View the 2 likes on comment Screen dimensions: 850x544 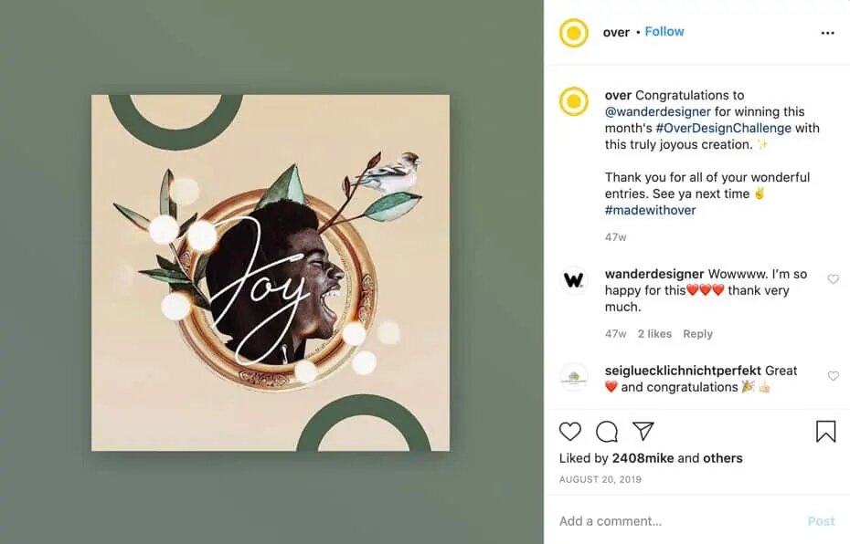click(654, 334)
